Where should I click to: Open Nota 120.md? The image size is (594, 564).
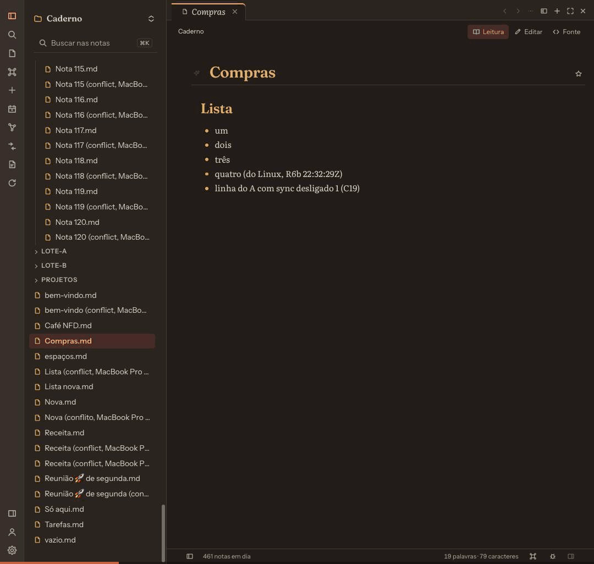coord(97,222)
